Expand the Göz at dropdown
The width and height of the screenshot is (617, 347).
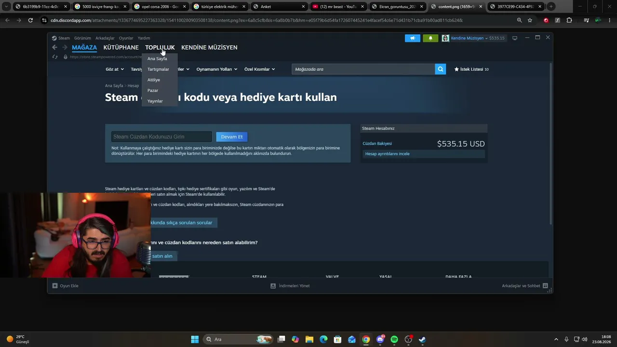coord(115,69)
